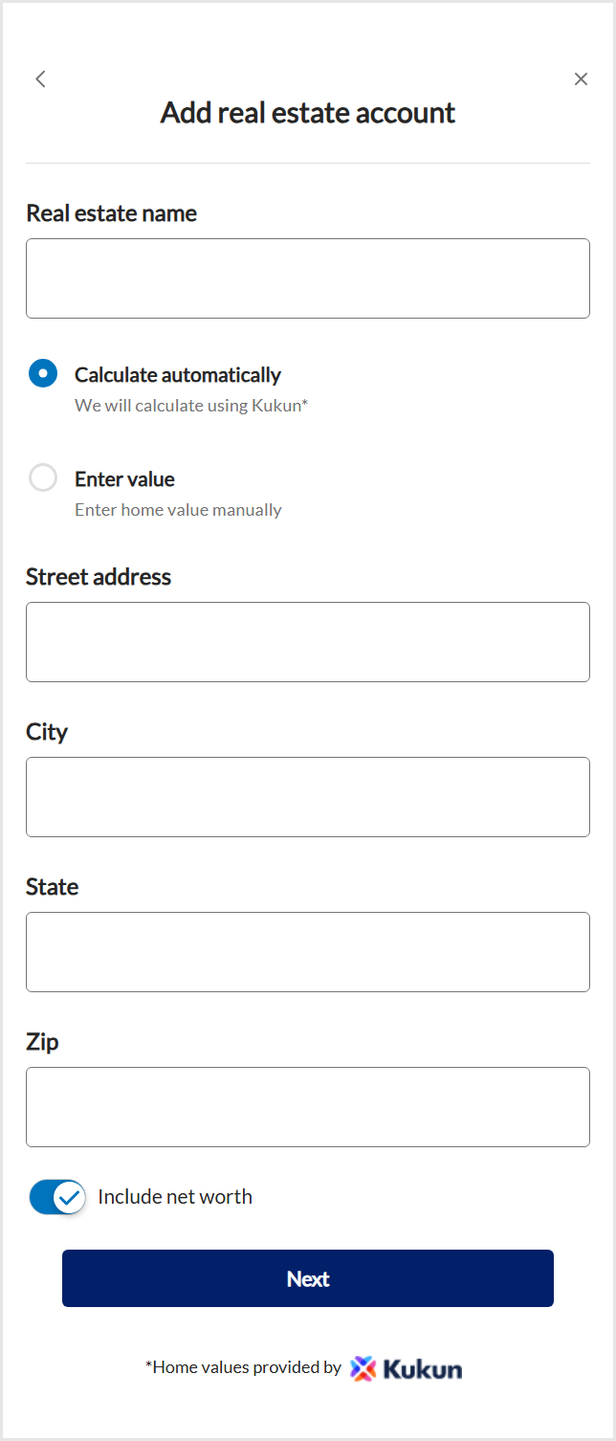Viewport: 616px width, 1441px height.
Task: Choose the Enter value radio button
Action: click(43, 477)
